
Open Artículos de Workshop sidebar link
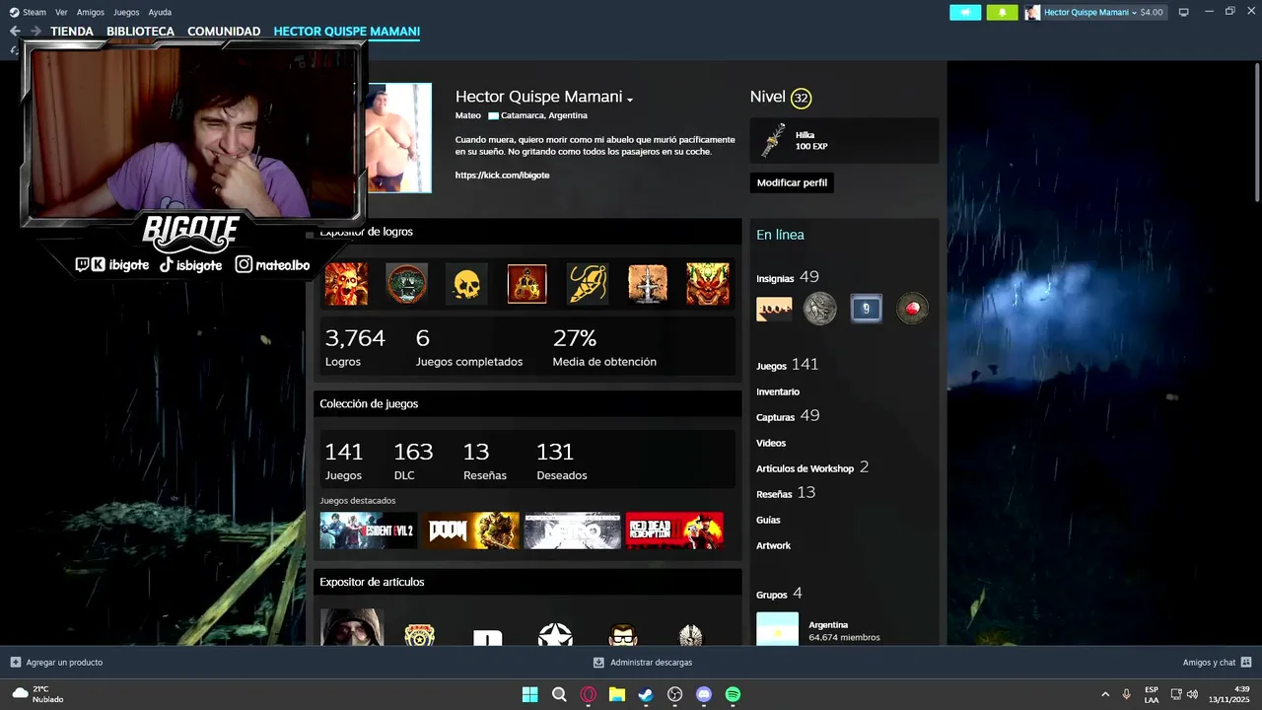point(812,467)
